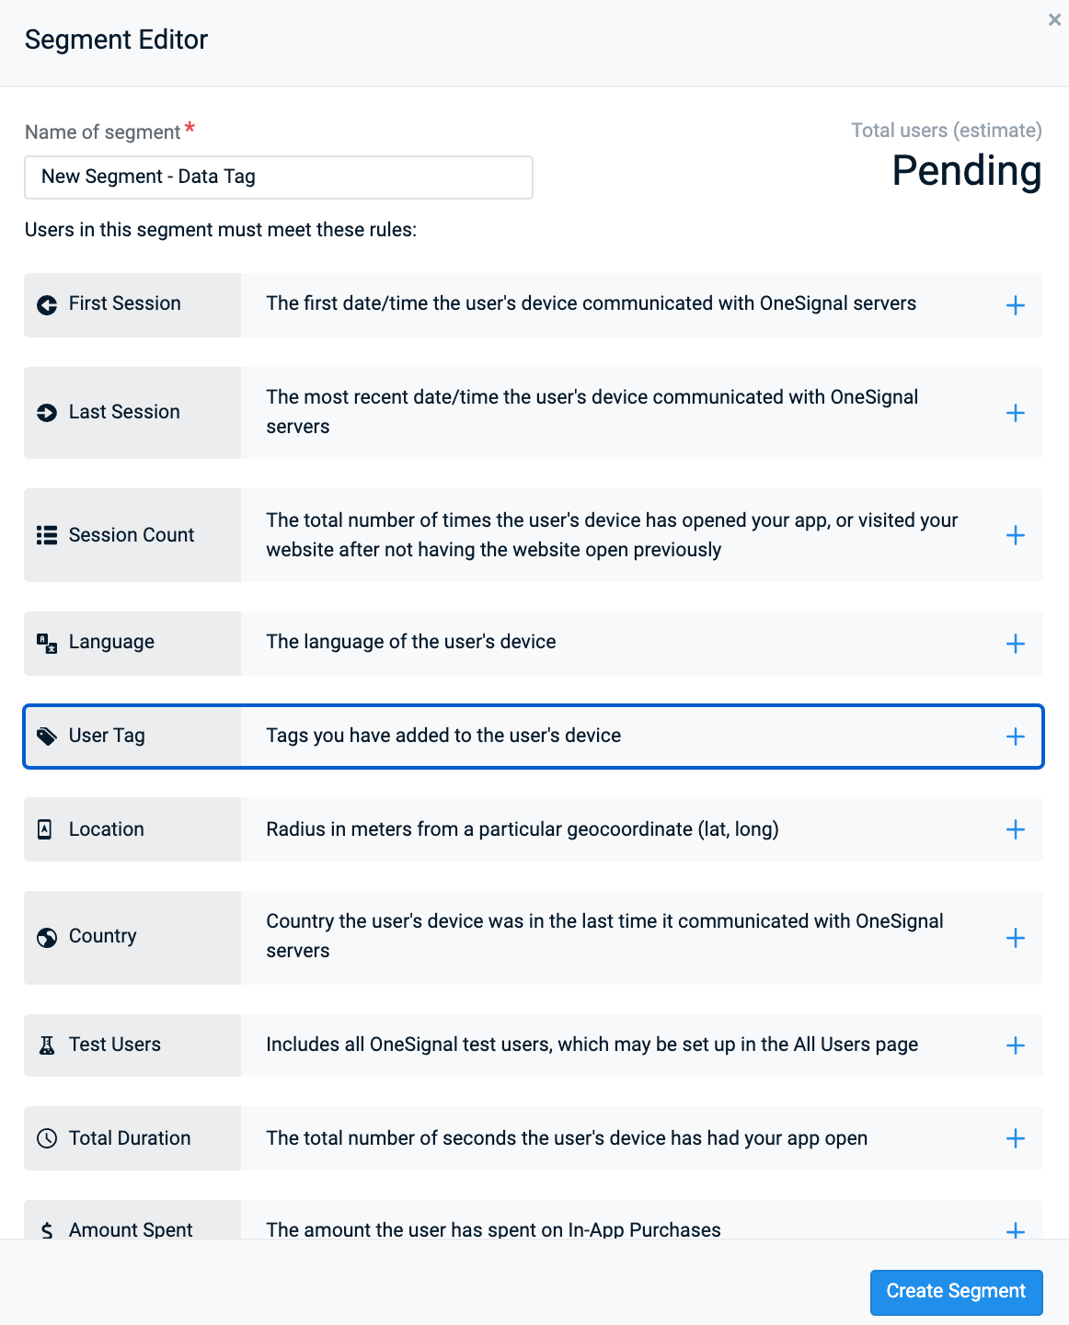Click the First Session arrow icon
The height and width of the screenshot is (1325, 1069).
click(x=47, y=305)
